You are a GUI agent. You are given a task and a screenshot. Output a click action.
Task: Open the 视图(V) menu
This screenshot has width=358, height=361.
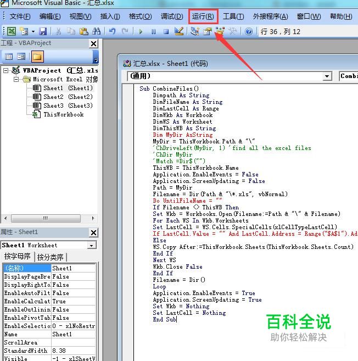(x=80, y=16)
